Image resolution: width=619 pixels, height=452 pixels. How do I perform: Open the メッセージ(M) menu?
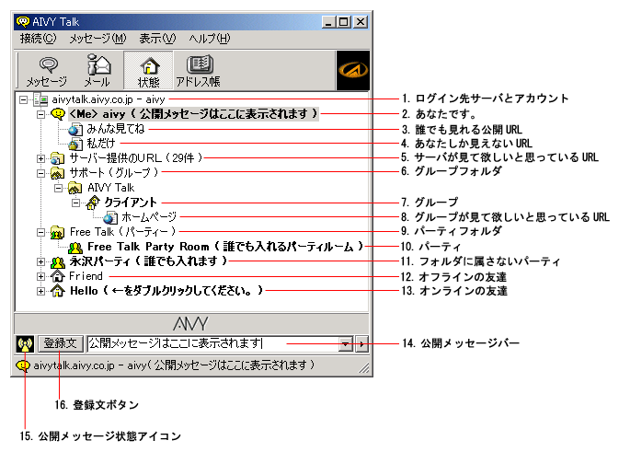97,39
